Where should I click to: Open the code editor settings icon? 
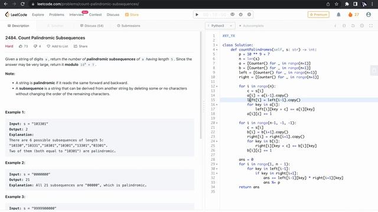[362, 26]
